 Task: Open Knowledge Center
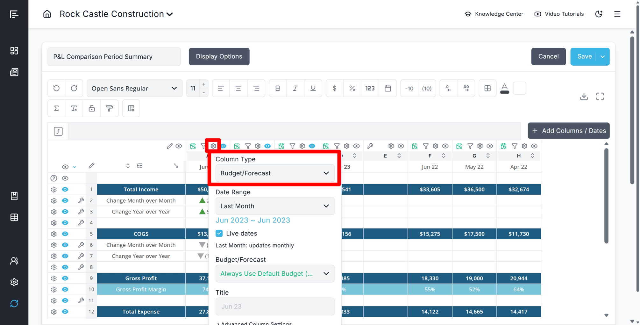coord(494,14)
